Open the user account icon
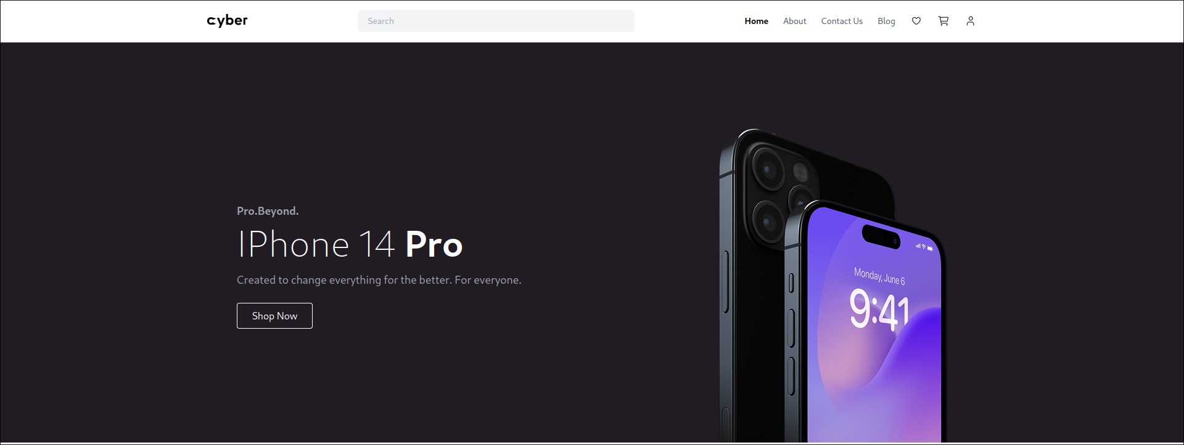This screenshot has height=445, width=1184. [x=971, y=21]
